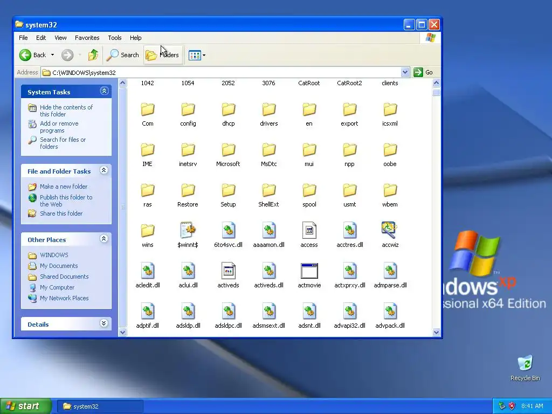This screenshot has height=414, width=552.
Task: Collapse the Other Places panel
Action: point(104,239)
